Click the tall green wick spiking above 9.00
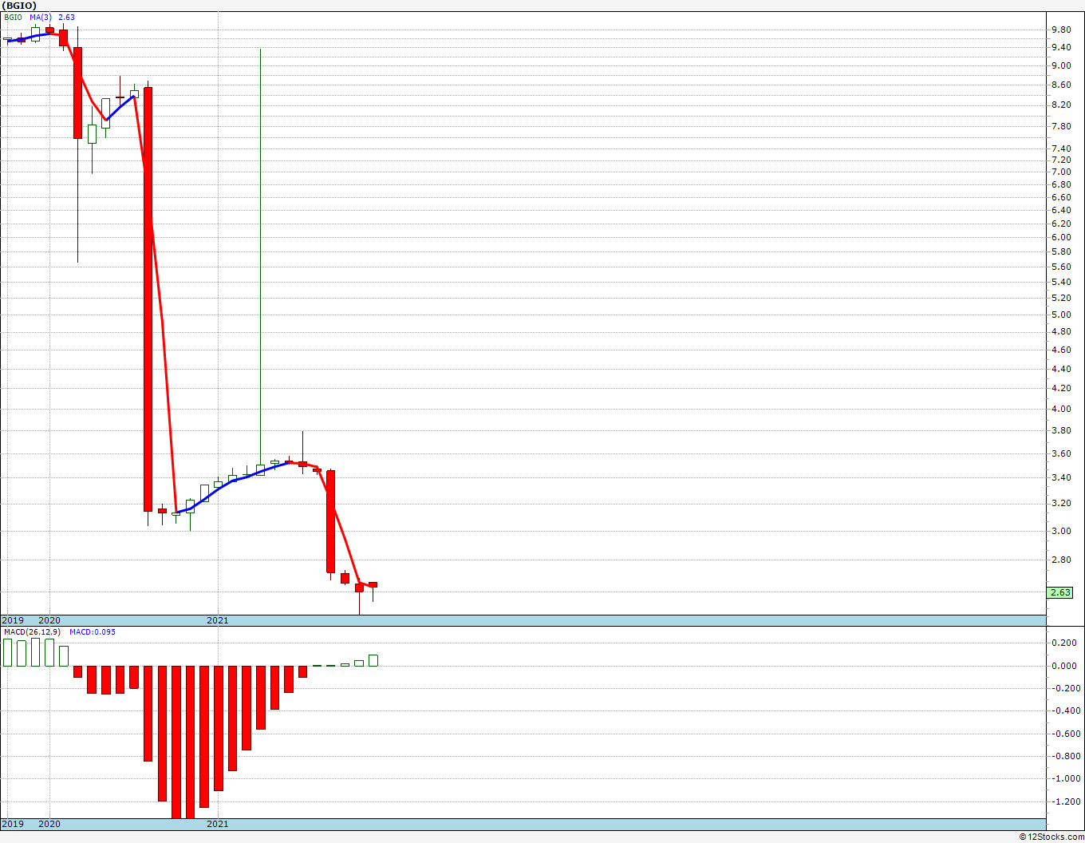 pyautogui.click(x=260, y=255)
